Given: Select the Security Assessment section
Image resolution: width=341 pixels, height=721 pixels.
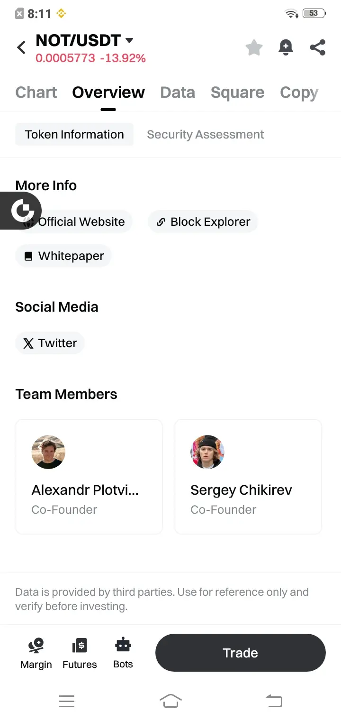Looking at the screenshot, I should point(205,135).
